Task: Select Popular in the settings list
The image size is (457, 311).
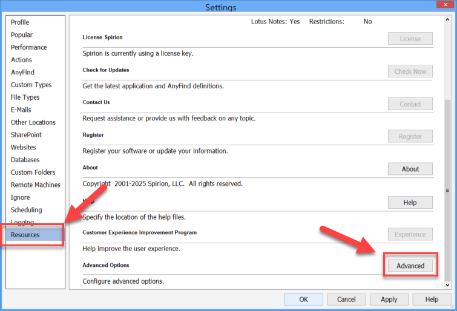Action: pyautogui.click(x=22, y=34)
